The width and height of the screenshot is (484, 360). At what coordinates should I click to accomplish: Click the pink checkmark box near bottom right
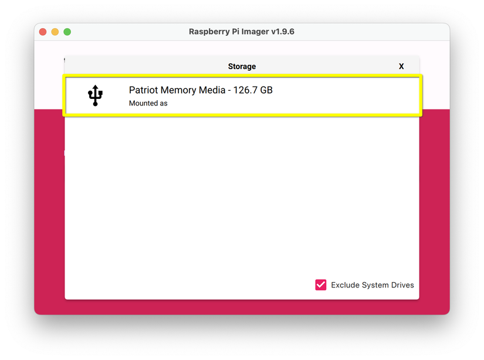point(320,284)
